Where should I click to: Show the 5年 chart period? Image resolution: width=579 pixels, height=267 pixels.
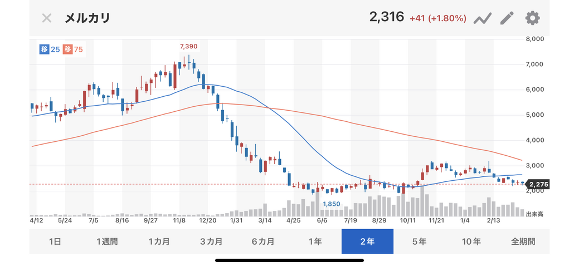419,241
